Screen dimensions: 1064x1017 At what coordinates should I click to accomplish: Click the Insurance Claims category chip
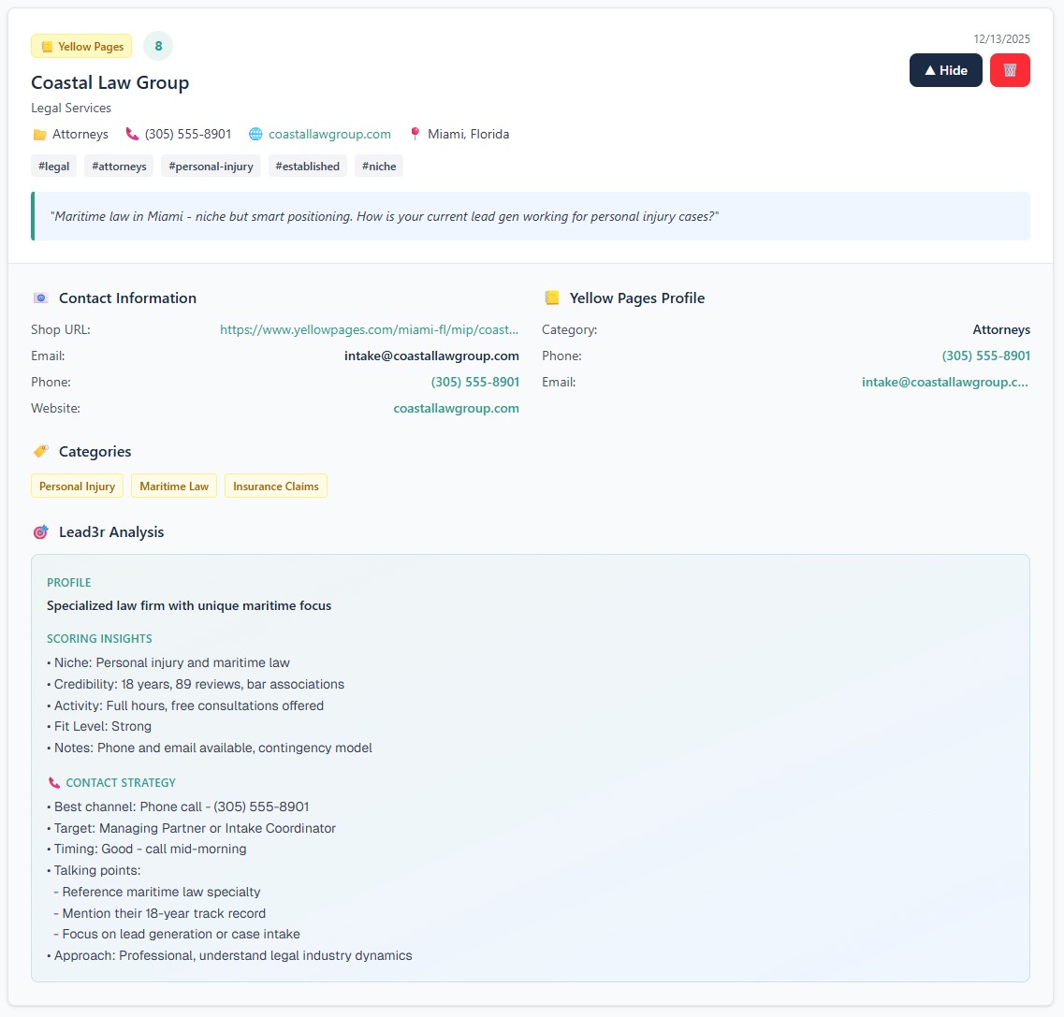(x=276, y=487)
